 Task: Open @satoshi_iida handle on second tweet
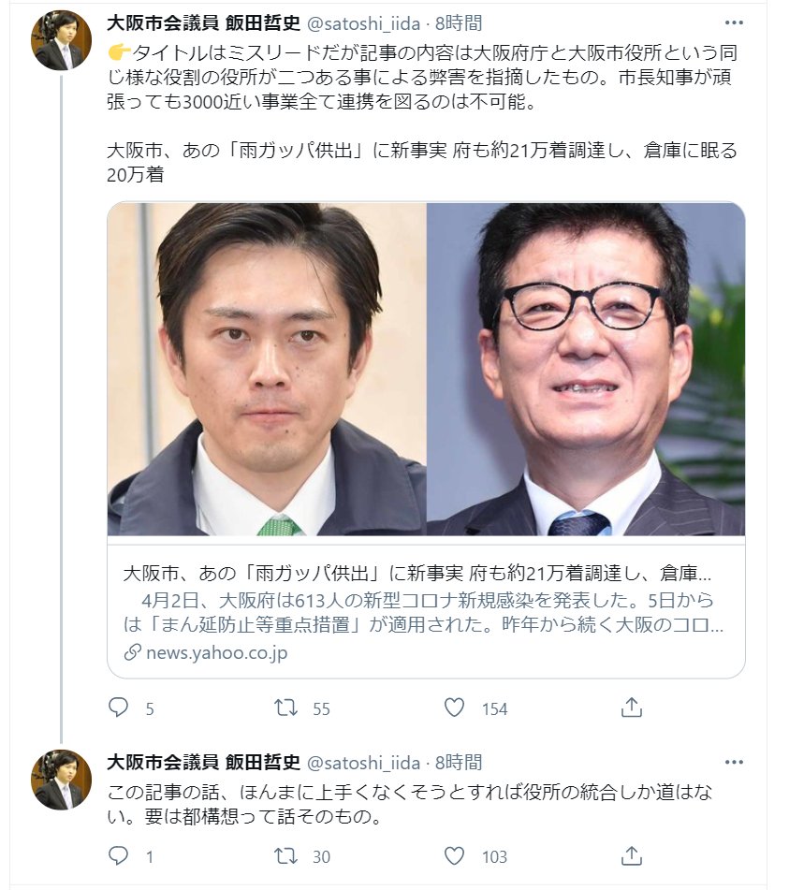coord(363,763)
